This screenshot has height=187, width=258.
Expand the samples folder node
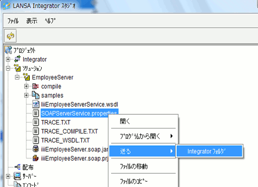coord(26,95)
